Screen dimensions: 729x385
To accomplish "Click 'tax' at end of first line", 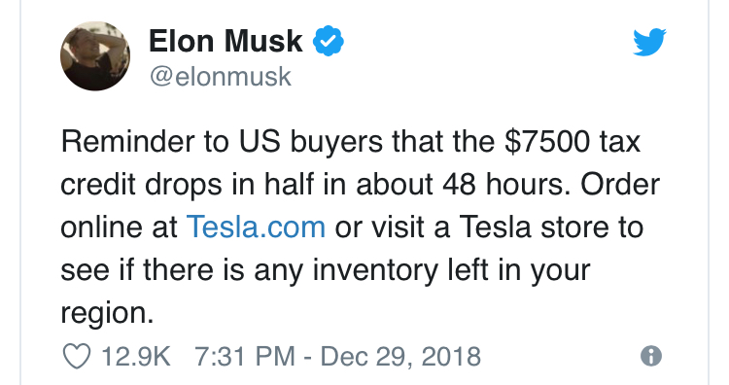I will coord(620,141).
